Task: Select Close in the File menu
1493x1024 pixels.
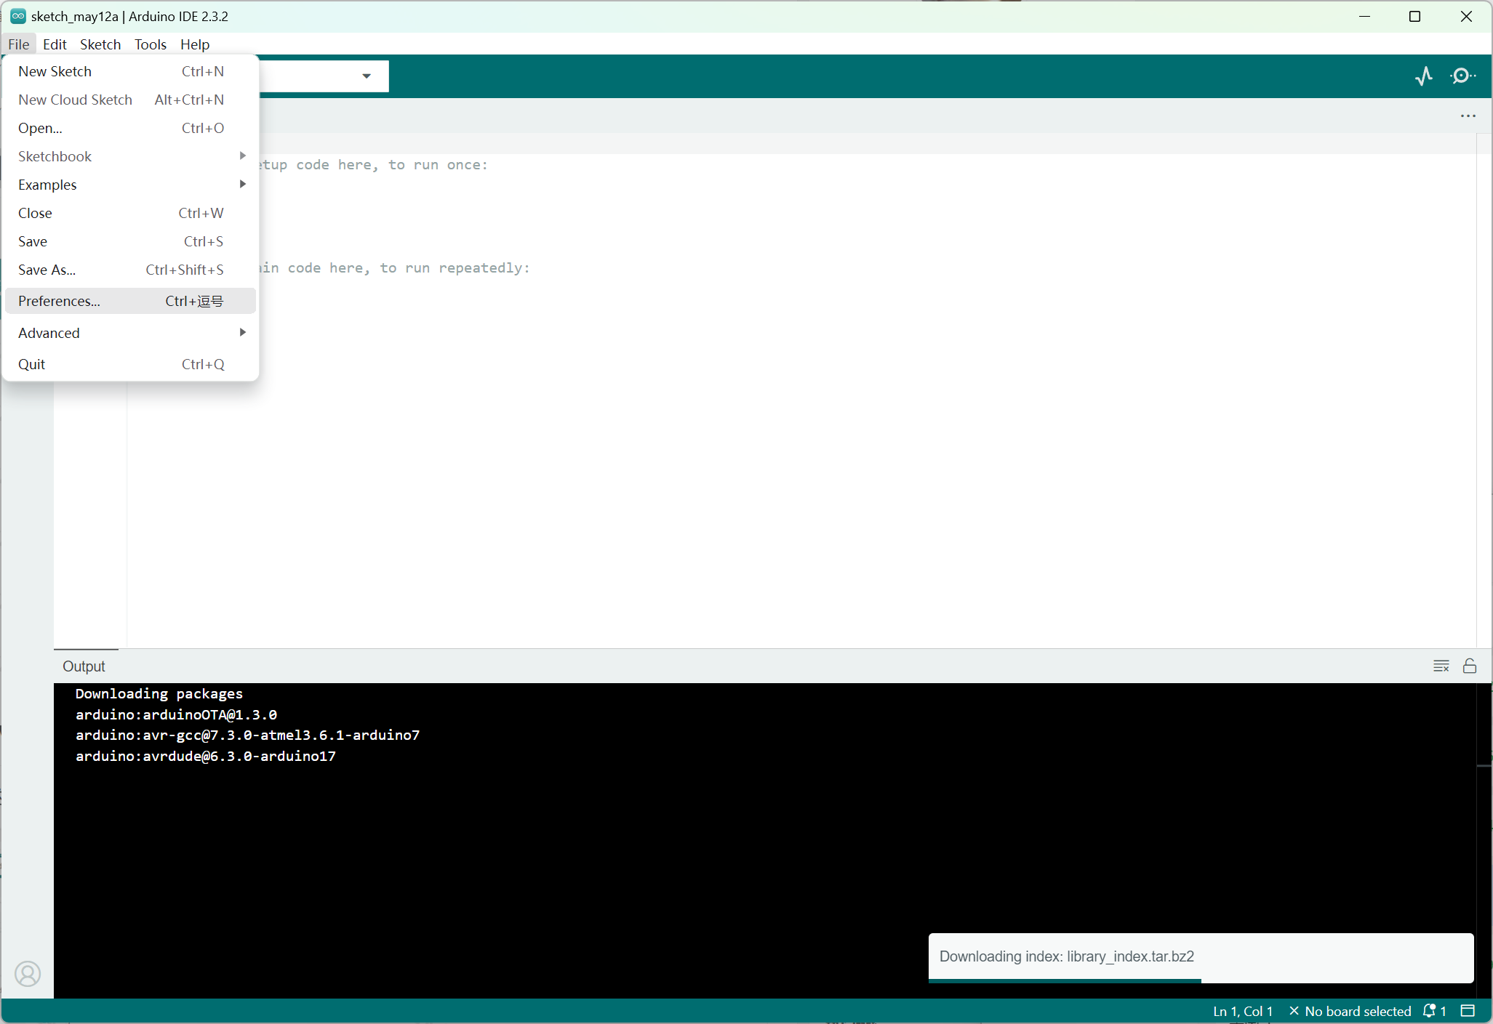Action: pos(131,213)
